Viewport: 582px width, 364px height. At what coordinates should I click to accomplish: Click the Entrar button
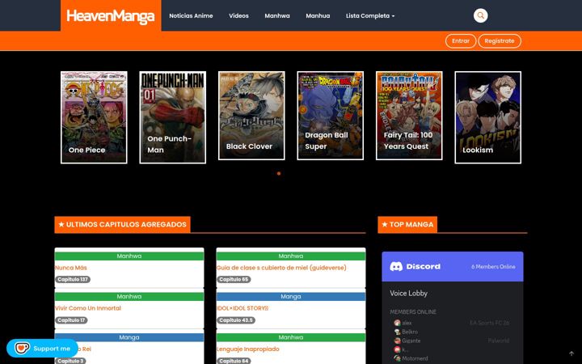[x=461, y=41]
